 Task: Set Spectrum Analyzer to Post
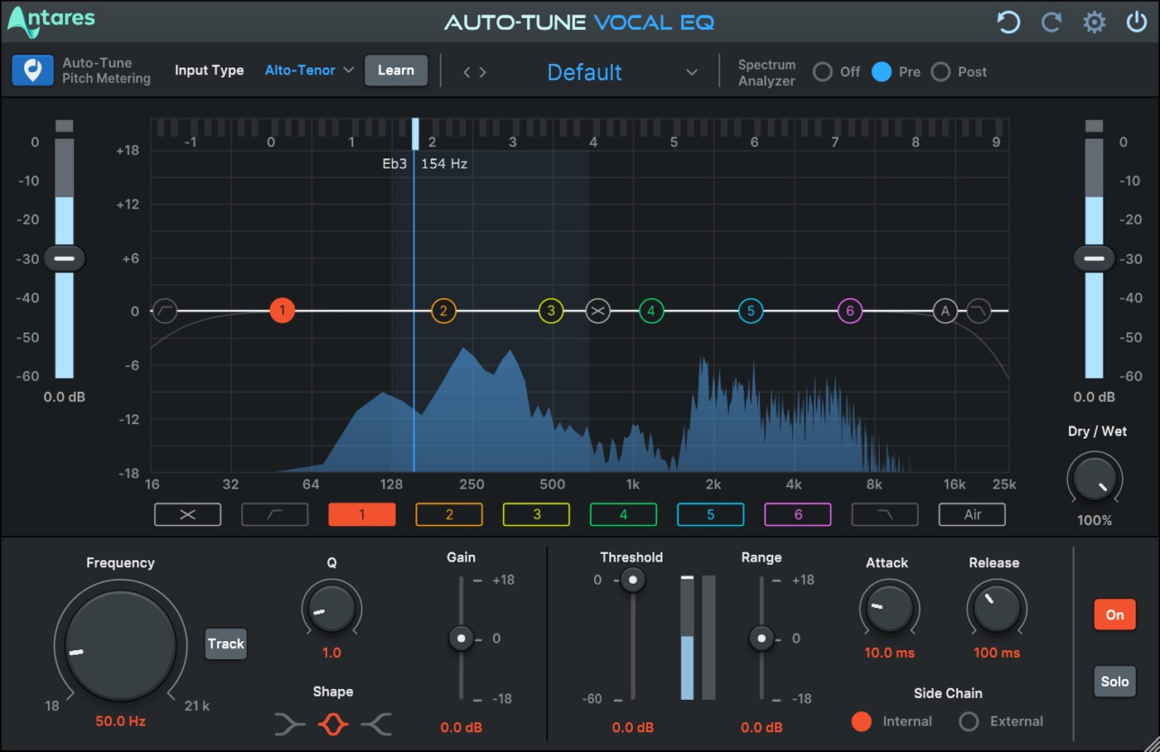[940, 72]
